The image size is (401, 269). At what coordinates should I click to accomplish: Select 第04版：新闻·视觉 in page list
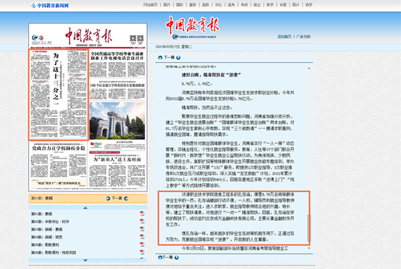(x=47, y=237)
